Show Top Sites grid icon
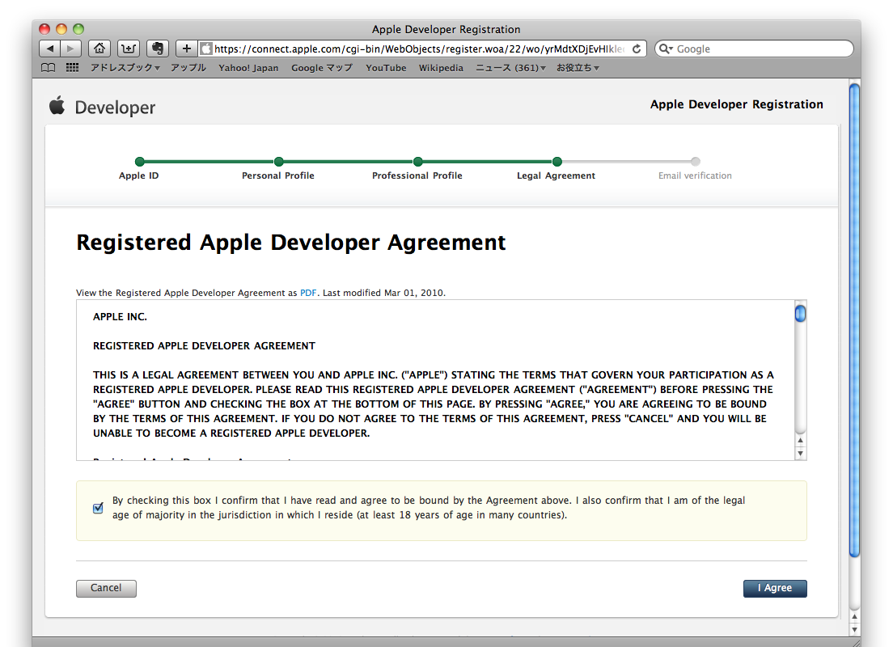 click(x=72, y=68)
